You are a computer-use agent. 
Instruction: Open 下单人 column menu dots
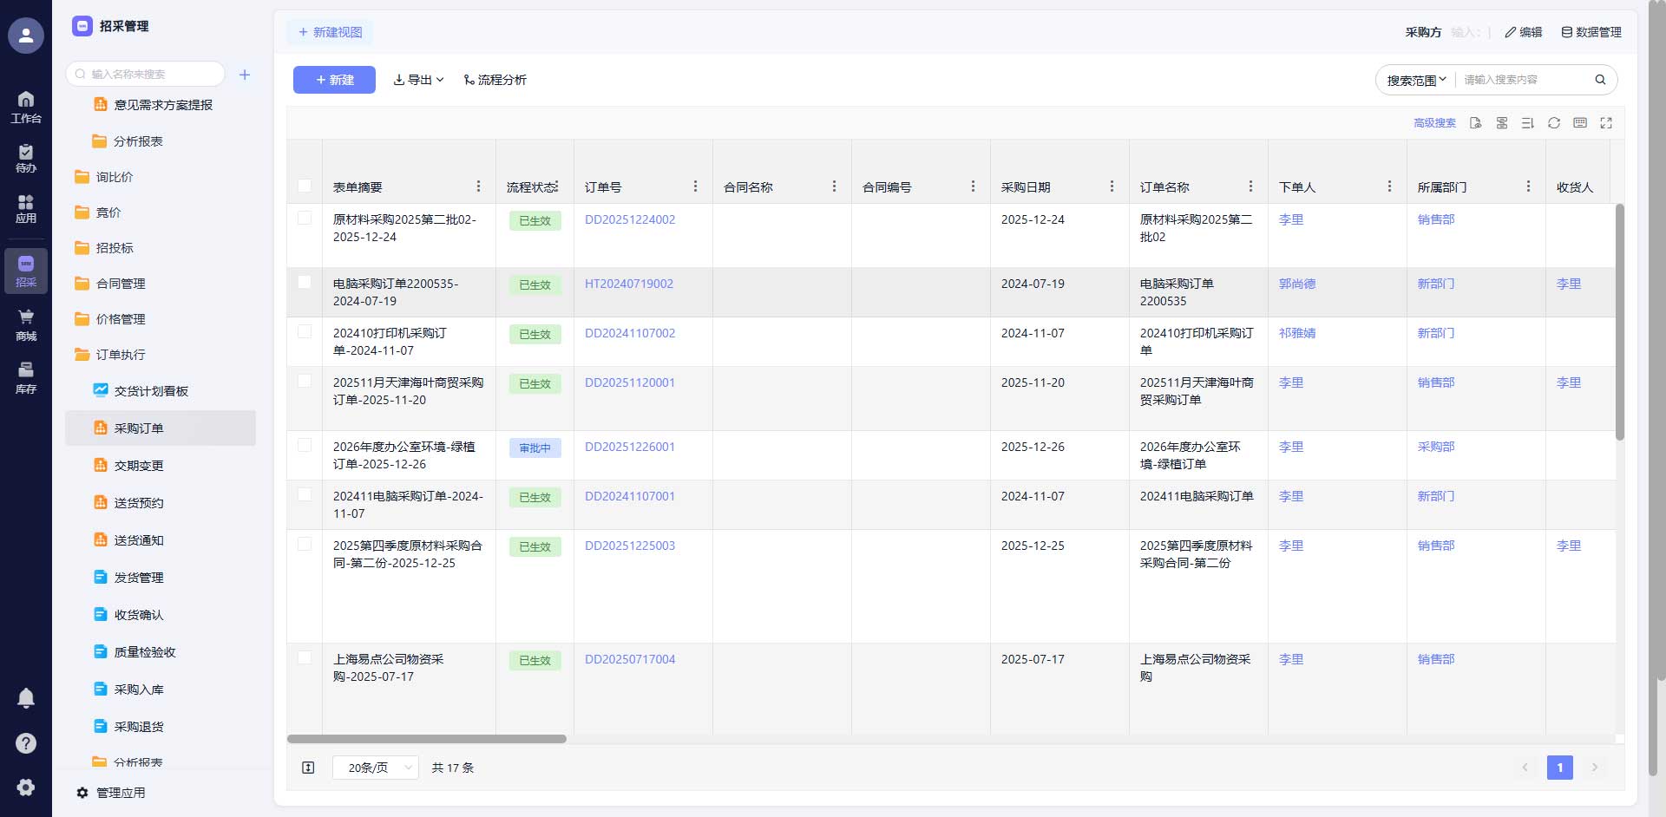1389,186
